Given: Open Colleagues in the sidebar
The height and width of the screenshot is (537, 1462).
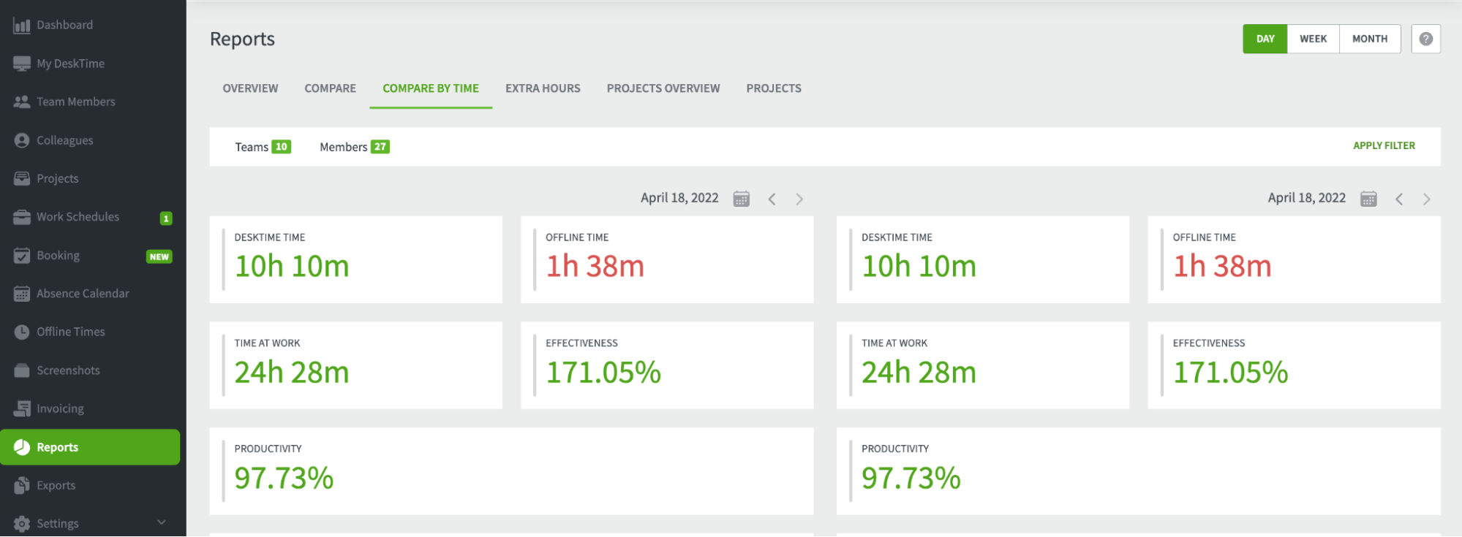Looking at the screenshot, I should click(65, 140).
